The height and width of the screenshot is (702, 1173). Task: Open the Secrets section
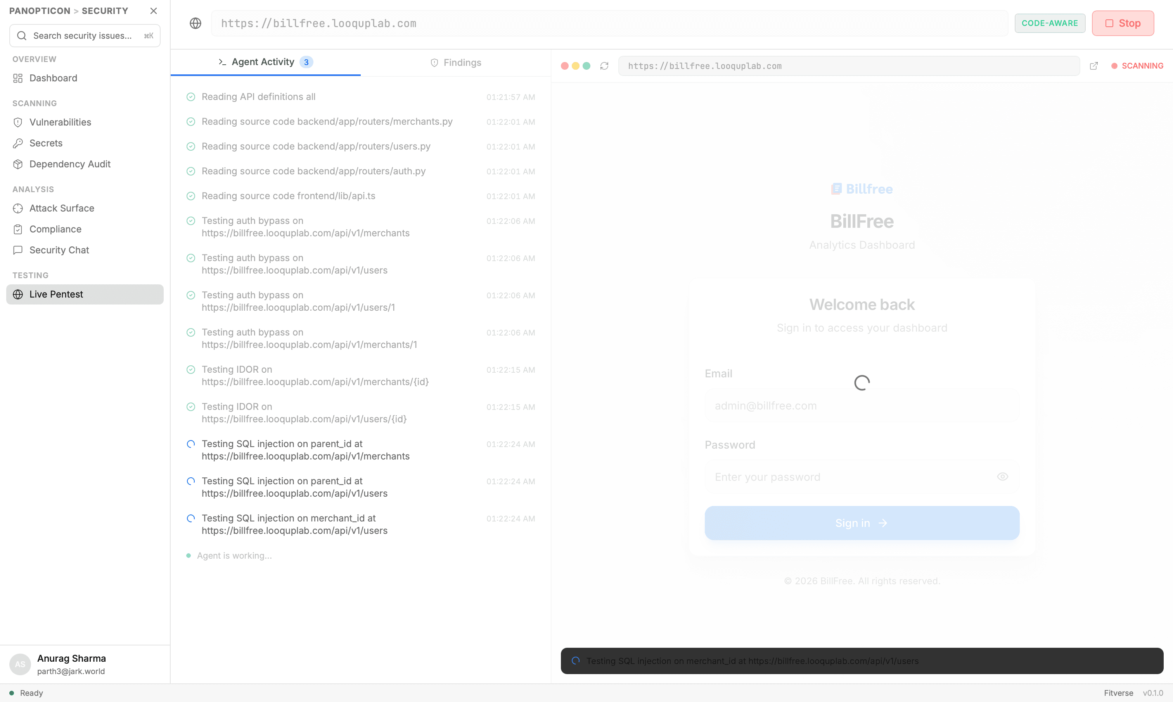point(46,143)
